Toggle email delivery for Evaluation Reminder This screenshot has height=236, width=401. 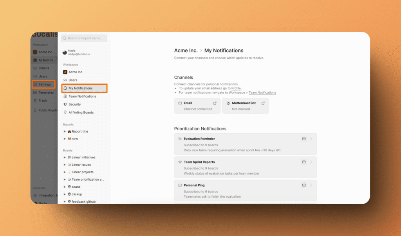(304, 139)
